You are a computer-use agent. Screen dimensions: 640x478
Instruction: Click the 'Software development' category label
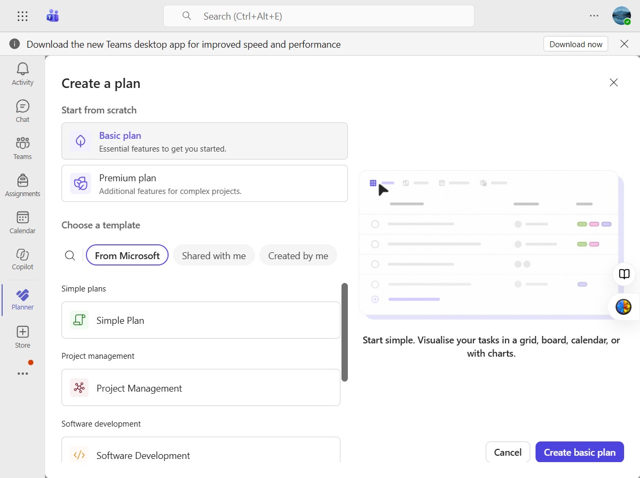tap(101, 424)
